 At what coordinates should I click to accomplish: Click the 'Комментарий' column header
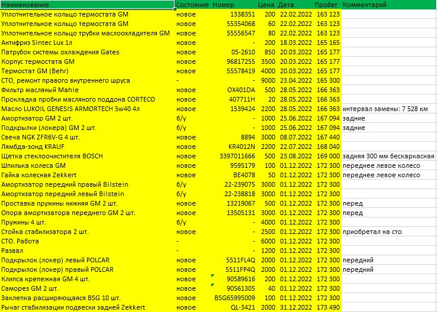click(389, 5)
